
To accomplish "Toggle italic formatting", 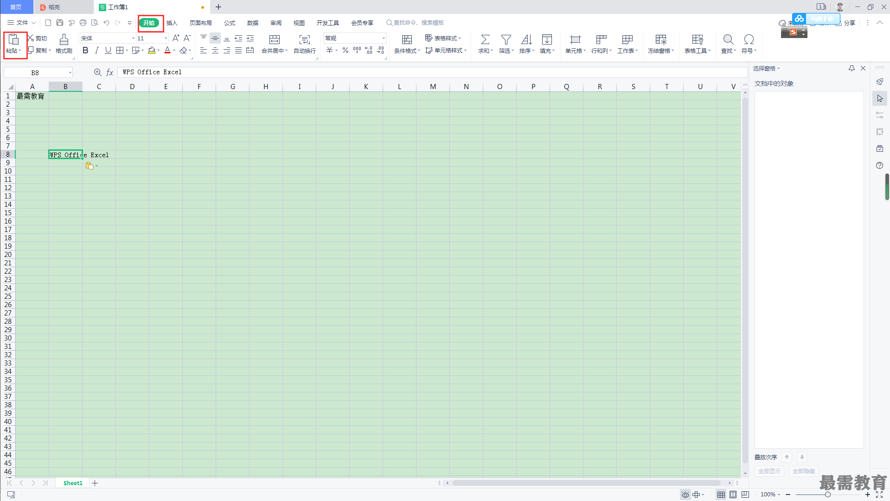I will (96, 51).
